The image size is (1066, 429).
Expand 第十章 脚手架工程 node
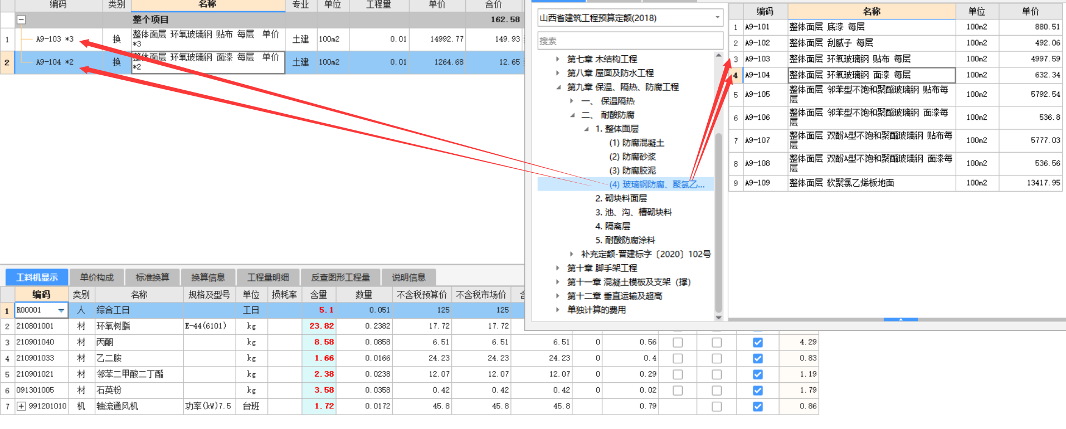(x=557, y=268)
